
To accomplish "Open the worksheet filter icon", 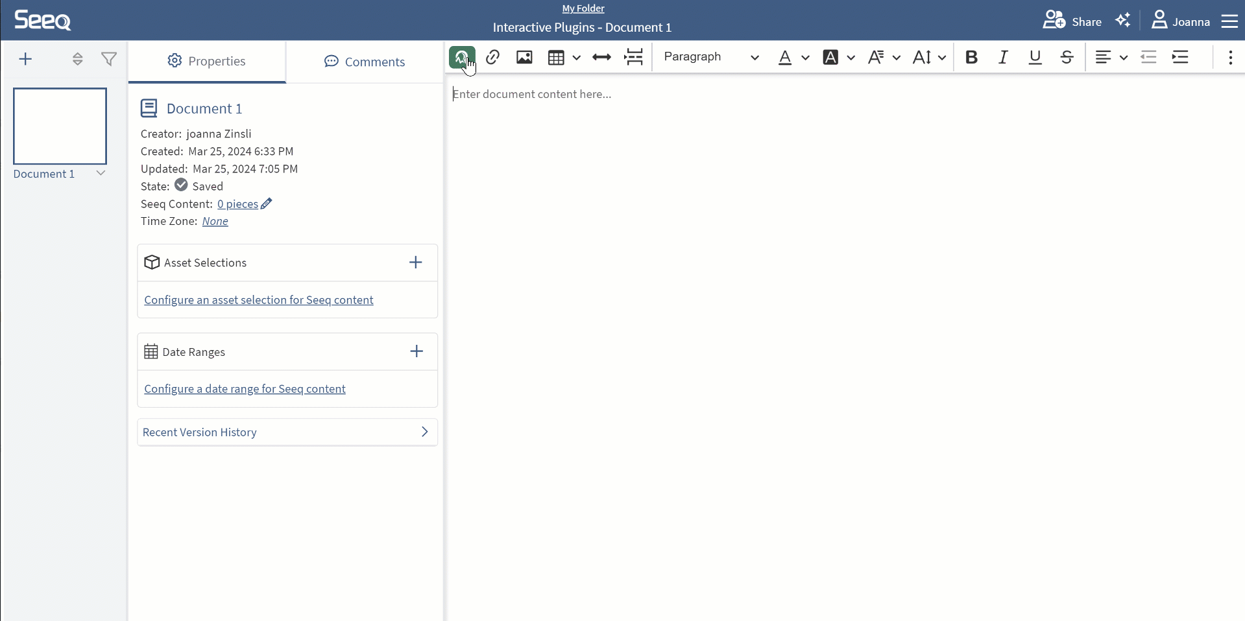I will click(108, 59).
